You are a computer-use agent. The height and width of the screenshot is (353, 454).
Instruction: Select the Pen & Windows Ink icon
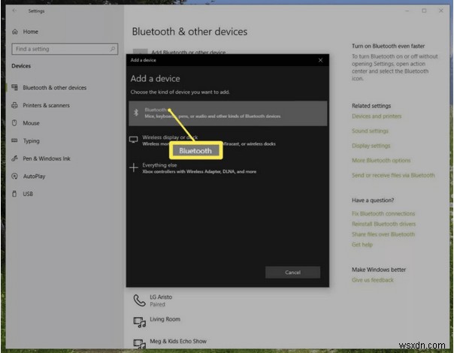(14, 158)
